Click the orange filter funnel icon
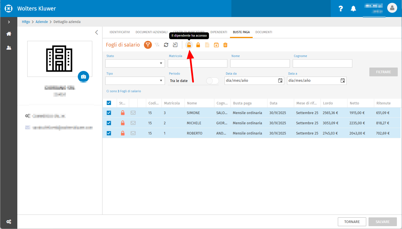 (x=148, y=45)
